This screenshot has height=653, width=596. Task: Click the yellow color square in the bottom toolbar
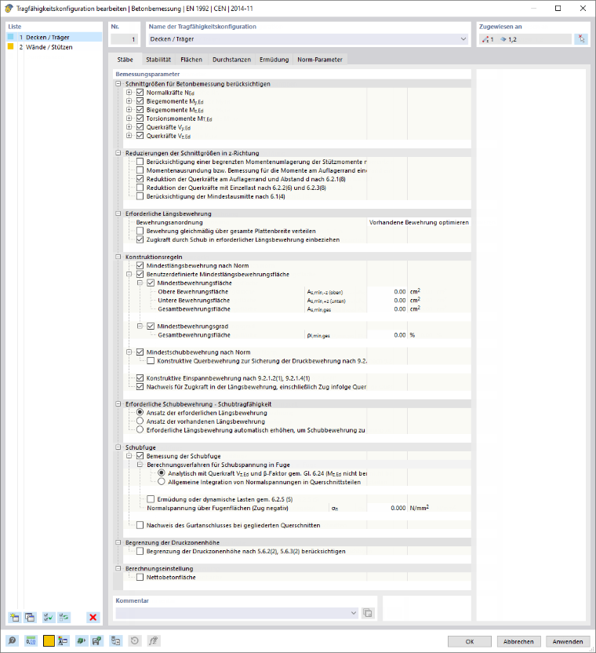pyautogui.click(x=49, y=640)
